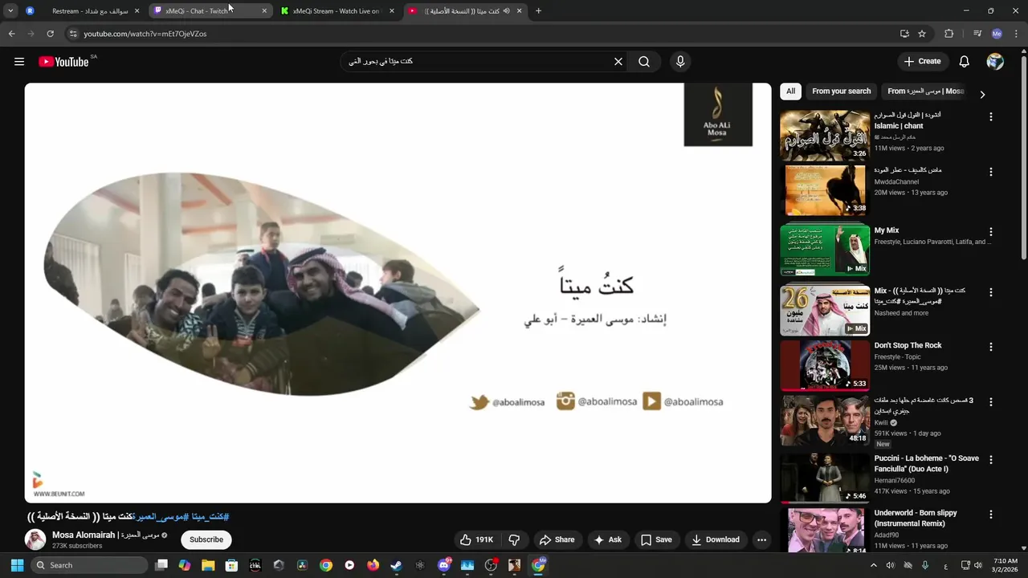Open a new browser tab

tap(538, 10)
